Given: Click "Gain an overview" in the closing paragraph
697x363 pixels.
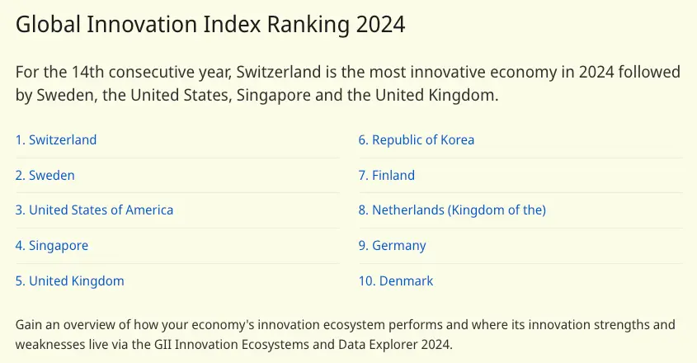Looking at the screenshot, I should pos(64,324).
